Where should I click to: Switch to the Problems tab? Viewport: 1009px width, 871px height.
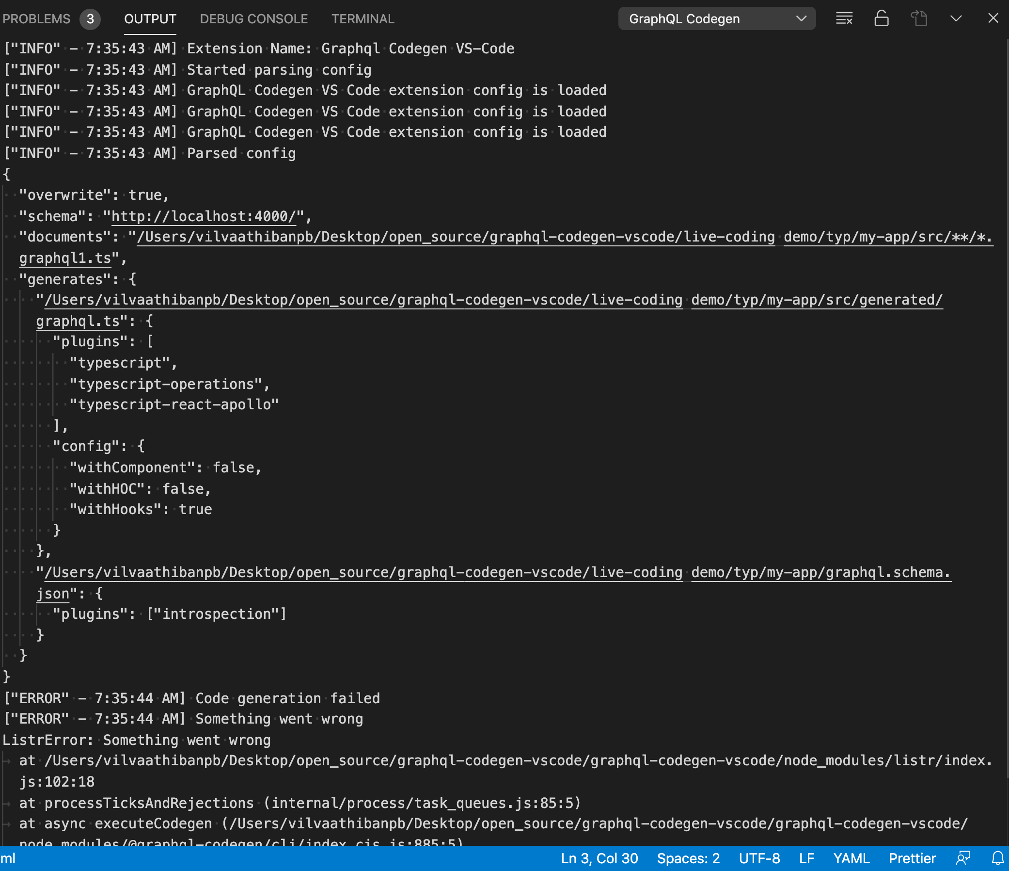36,19
